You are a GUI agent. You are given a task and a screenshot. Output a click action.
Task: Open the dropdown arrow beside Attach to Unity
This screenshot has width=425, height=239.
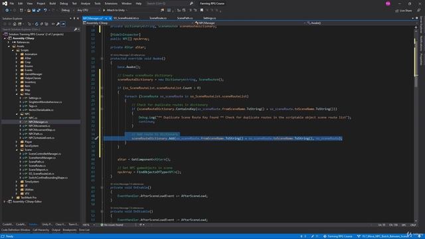[127, 11]
